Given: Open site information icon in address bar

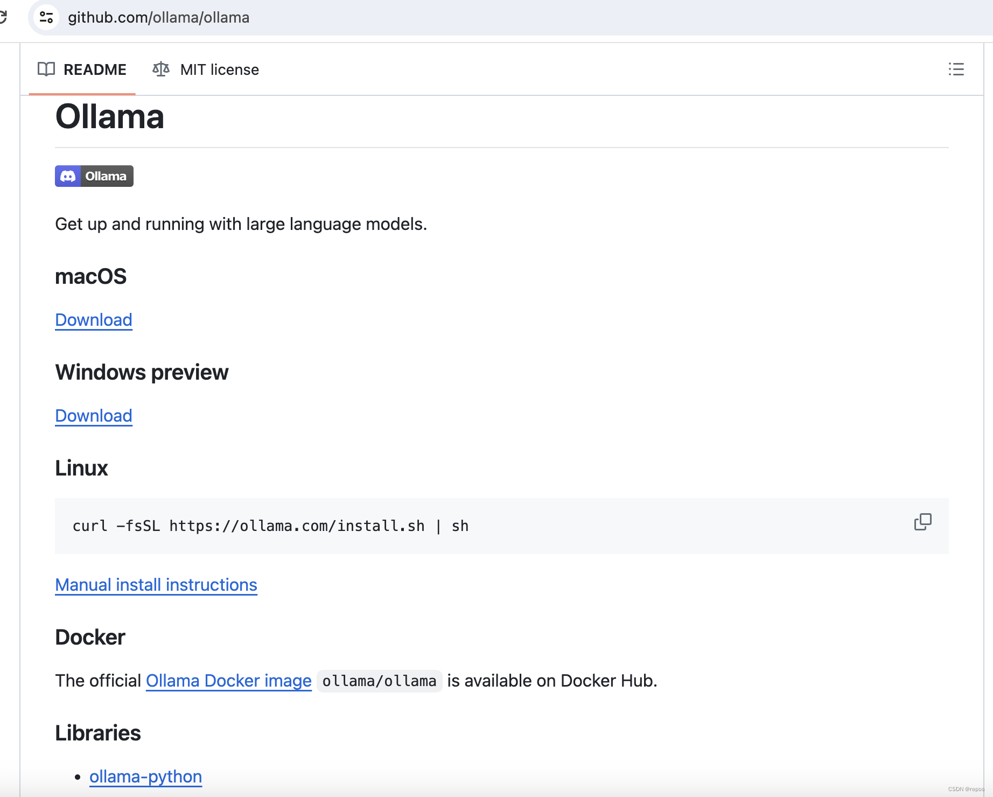Looking at the screenshot, I should [47, 18].
